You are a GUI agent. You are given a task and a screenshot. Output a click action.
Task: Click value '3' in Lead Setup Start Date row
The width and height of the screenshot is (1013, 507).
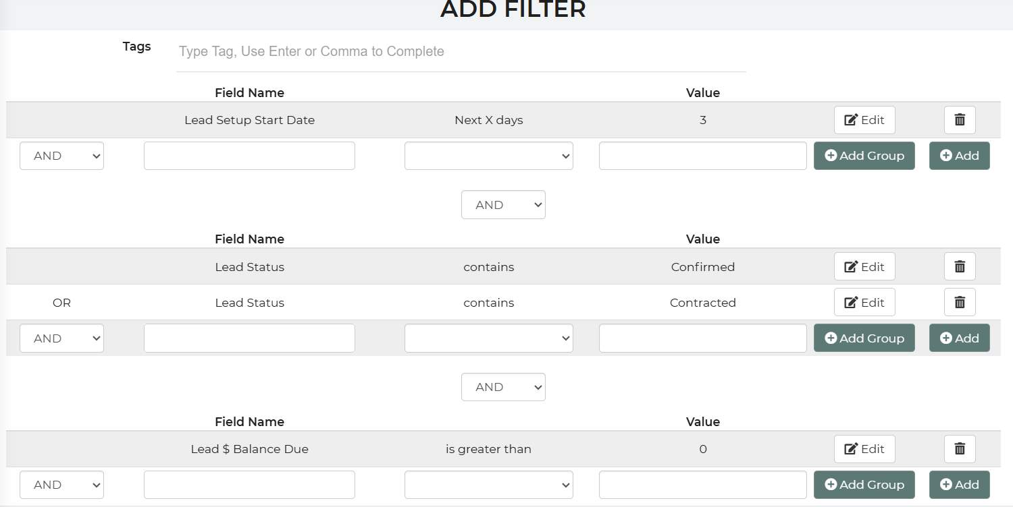(703, 120)
